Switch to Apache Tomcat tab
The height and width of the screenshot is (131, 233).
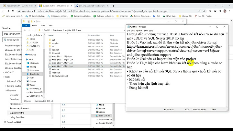coord(19,6)
